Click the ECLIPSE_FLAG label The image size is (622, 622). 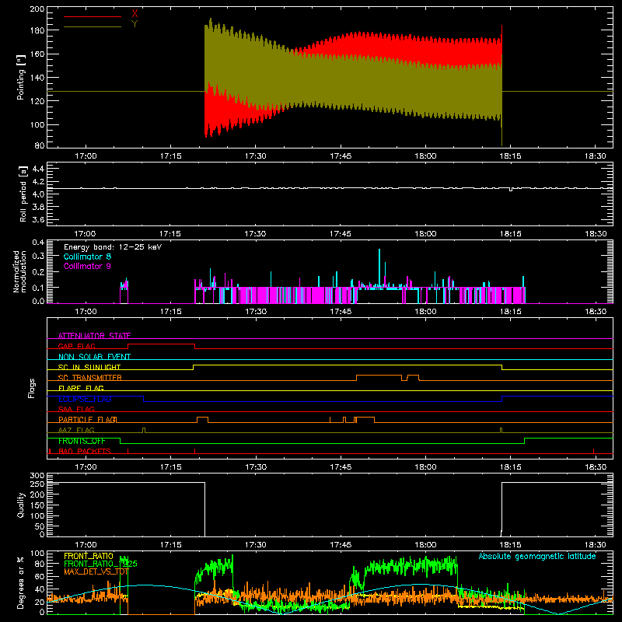[85, 399]
